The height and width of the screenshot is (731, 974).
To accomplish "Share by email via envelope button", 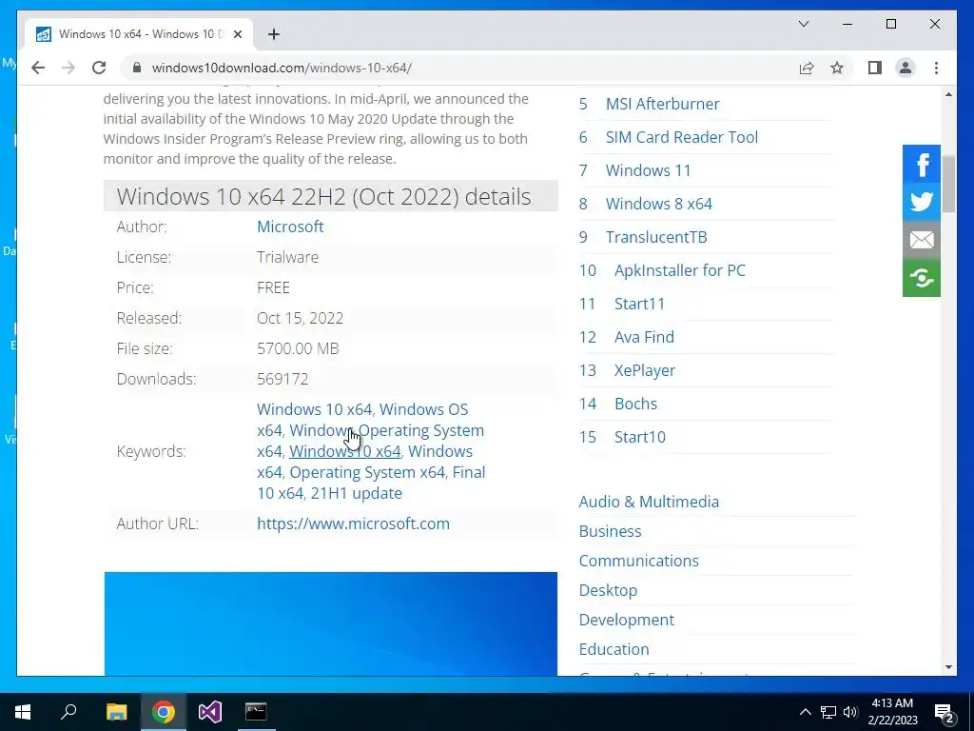I will click(x=922, y=239).
